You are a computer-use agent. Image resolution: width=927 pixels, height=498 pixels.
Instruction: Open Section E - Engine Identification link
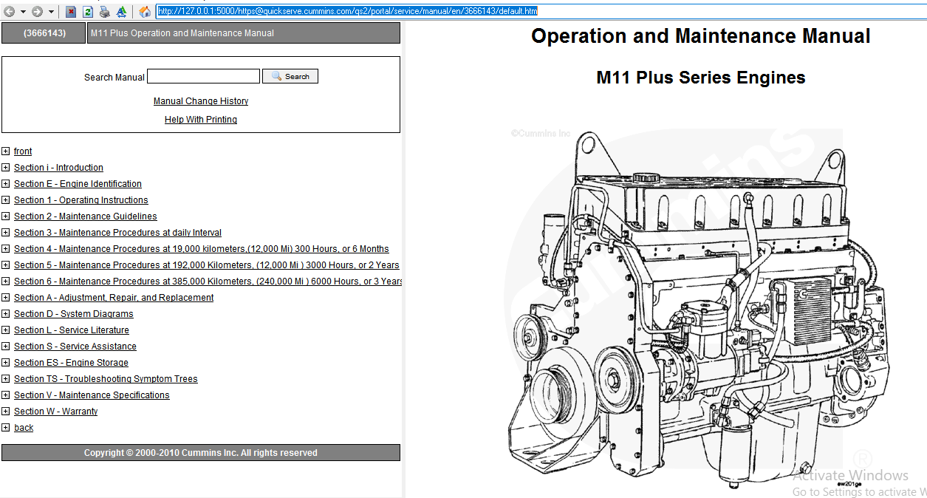[x=78, y=184]
